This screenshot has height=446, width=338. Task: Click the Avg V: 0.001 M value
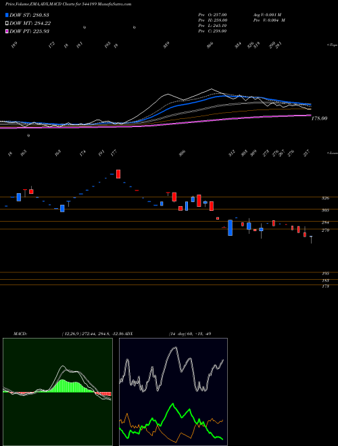click(x=267, y=14)
